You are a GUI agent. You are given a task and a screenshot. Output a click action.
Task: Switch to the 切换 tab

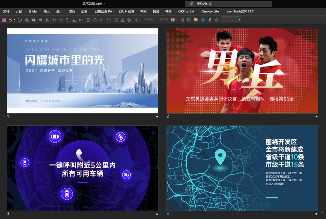tap(72, 11)
